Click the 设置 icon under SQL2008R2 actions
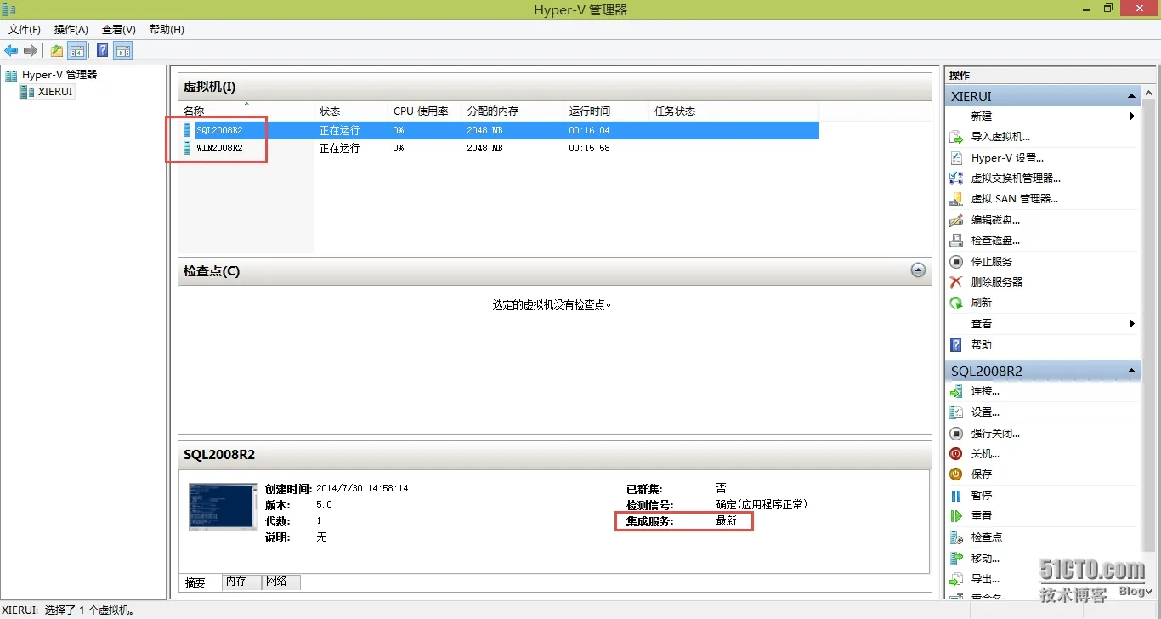The image size is (1161, 619). tap(956, 412)
